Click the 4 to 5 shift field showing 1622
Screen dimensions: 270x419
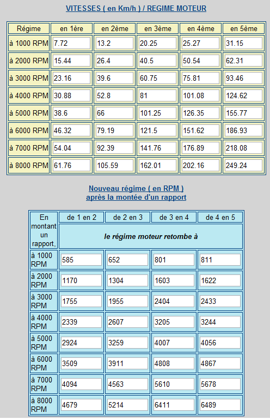tap(220, 280)
